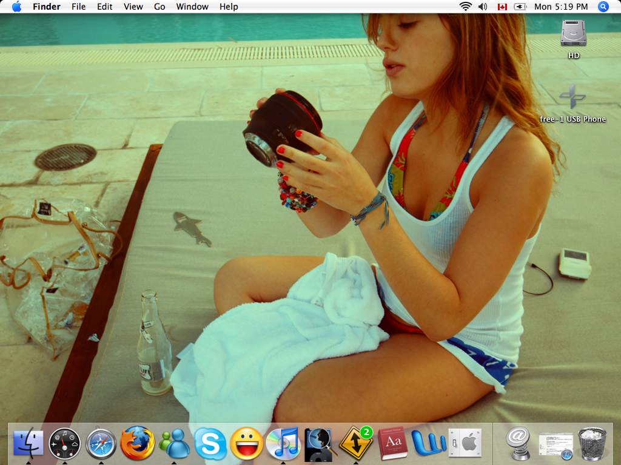The image size is (621, 465).
Task: Open the Safari compass icon
Action: (101, 444)
